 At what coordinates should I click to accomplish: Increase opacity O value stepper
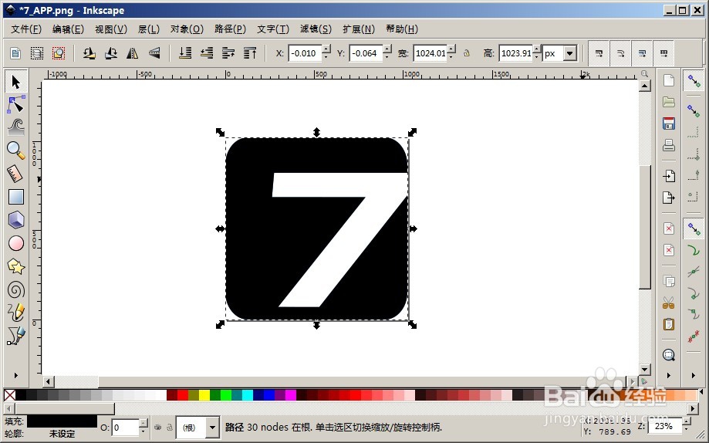click(143, 423)
